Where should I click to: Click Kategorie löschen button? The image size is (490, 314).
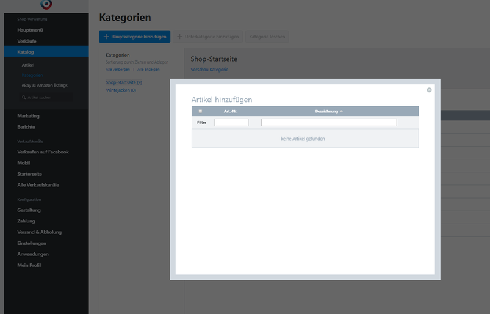[x=267, y=37]
